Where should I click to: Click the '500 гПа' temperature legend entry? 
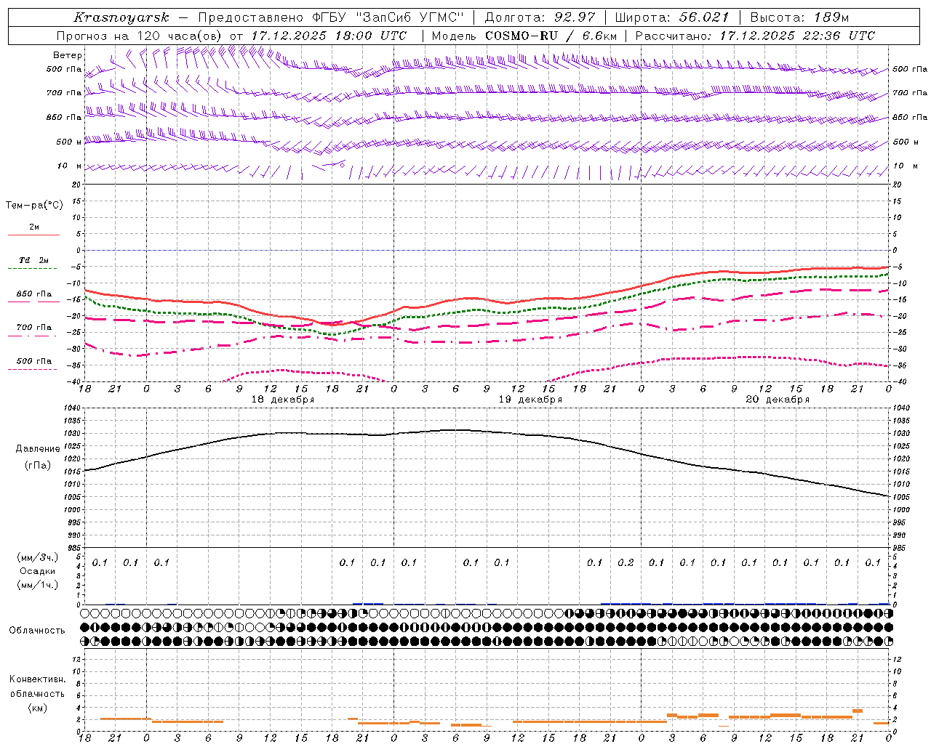tap(34, 361)
